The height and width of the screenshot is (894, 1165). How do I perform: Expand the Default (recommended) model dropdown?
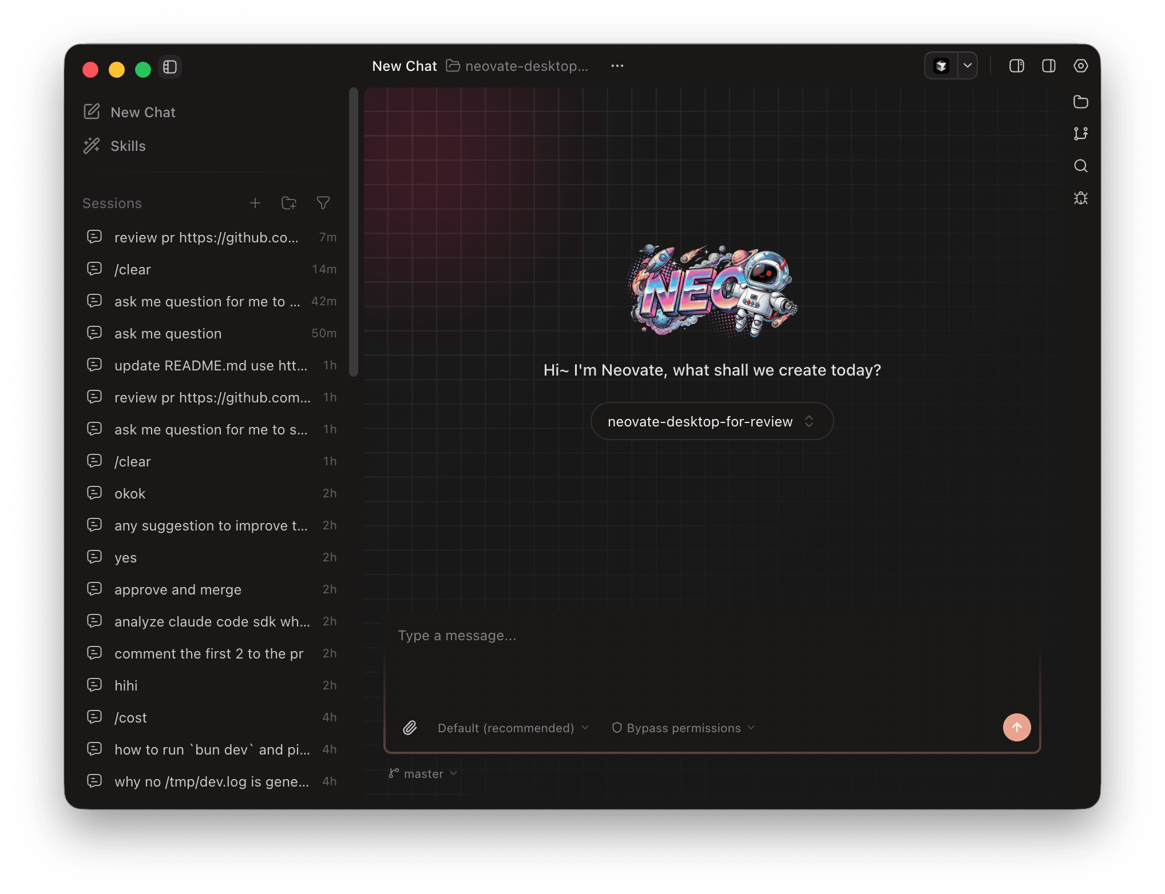tap(512, 728)
